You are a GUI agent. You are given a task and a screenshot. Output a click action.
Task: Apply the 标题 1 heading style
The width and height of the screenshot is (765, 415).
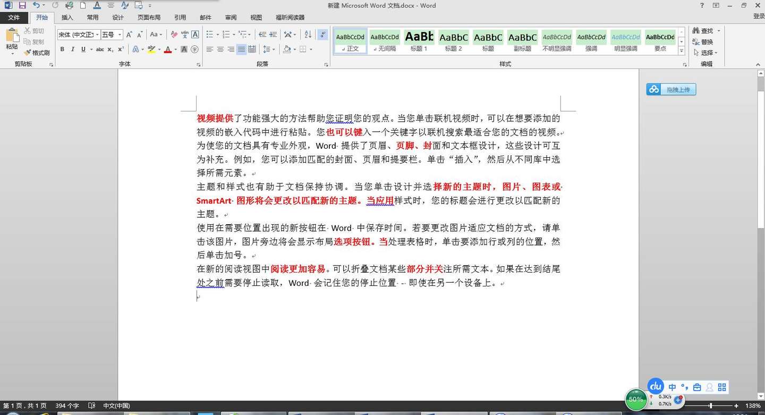tap(419, 41)
